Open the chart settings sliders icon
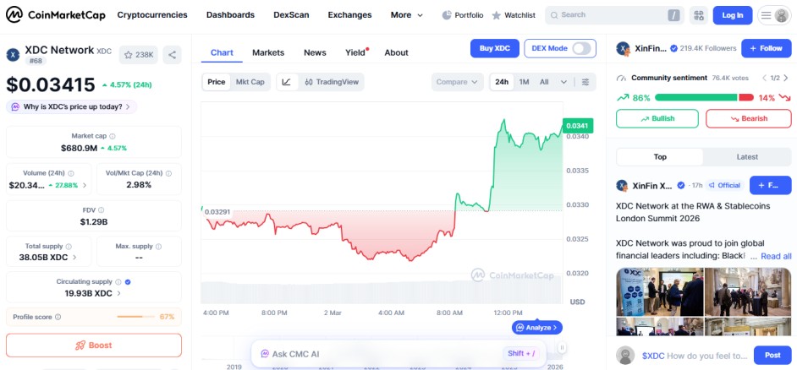This screenshot has width=797, height=370. pyautogui.click(x=585, y=82)
